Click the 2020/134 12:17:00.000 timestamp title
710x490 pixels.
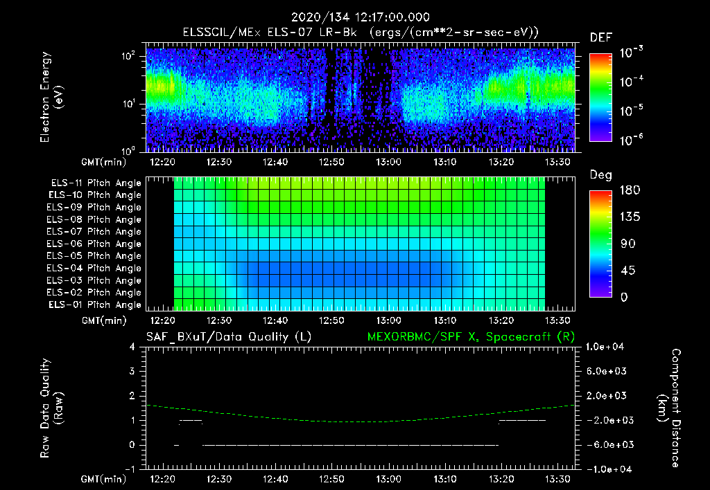(x=360, y=17)
